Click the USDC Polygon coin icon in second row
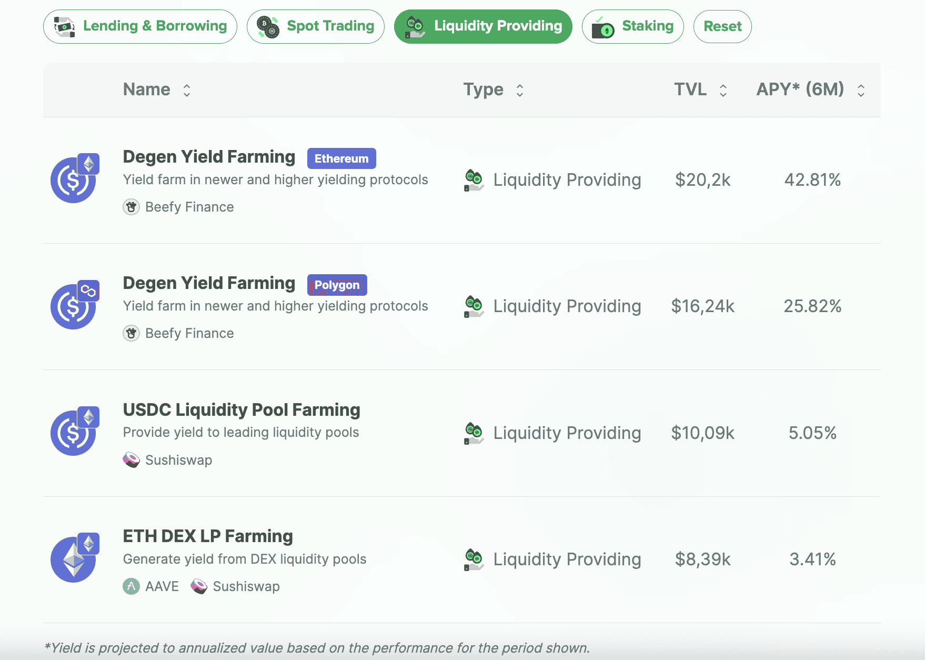 73,306
